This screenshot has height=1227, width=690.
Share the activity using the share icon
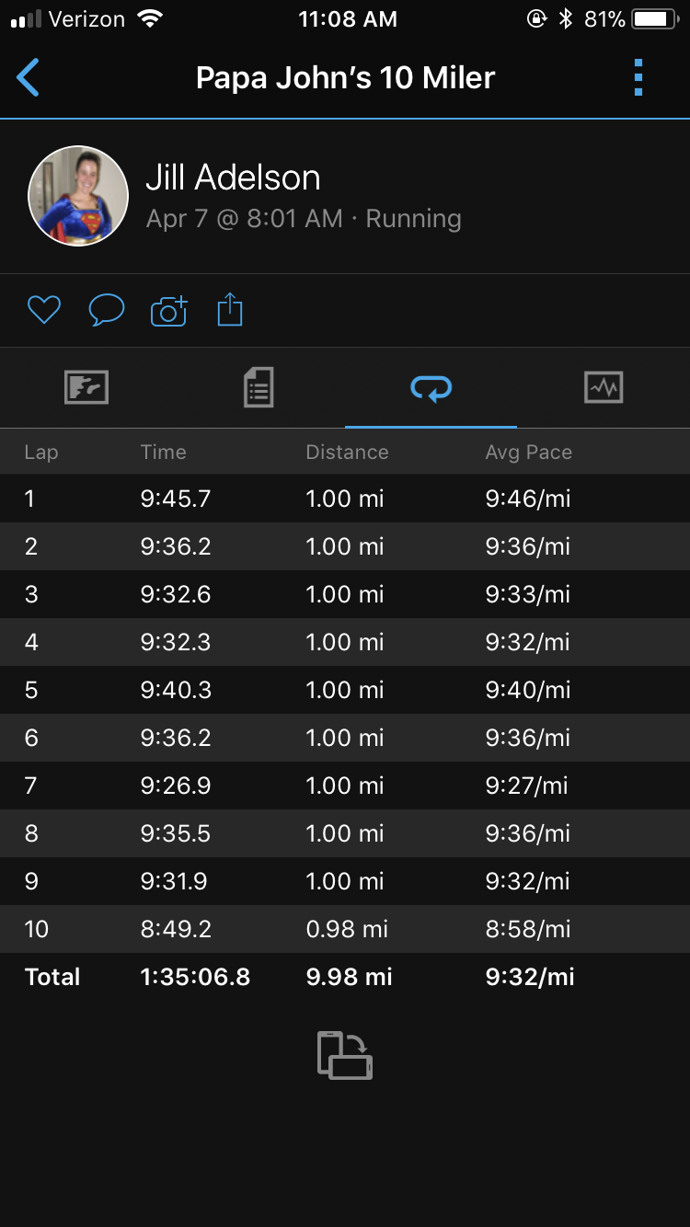click(230, 310)
